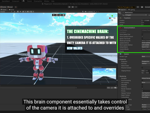
Task: Click the grid snapping icon beside Local
Action: coord(16,7)
